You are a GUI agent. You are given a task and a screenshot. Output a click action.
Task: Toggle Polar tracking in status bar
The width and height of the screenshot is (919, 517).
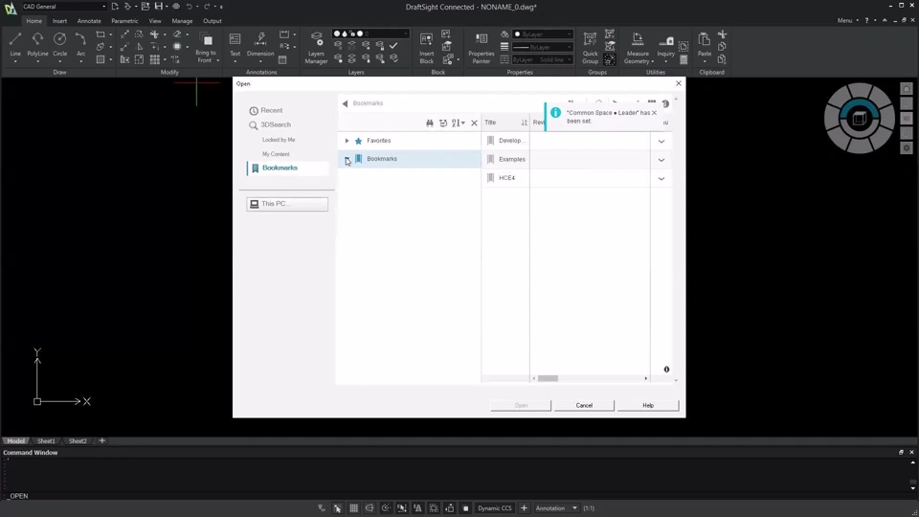[386, 508]
